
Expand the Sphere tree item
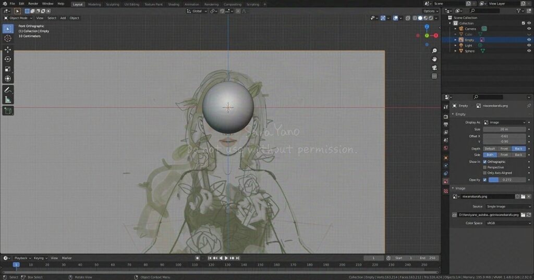coord(455,51)
